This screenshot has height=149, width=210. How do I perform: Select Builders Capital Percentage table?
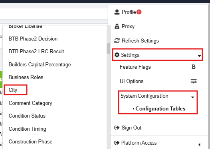pyautogui.click(x=40, y=64)
